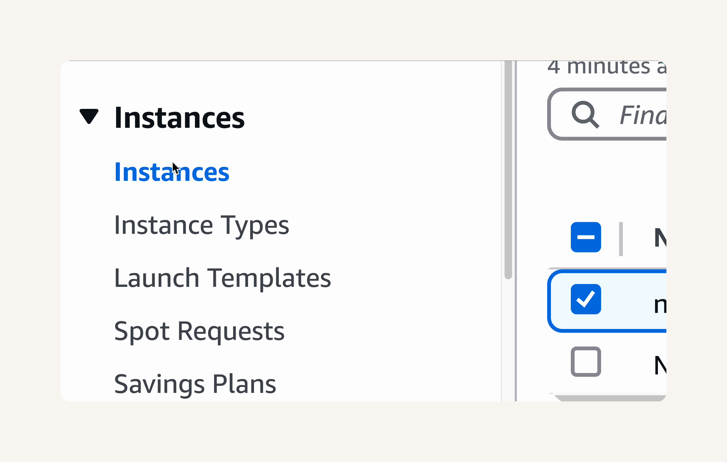Toggle the select-all header checkbox
The width and height of the screenshot is (727, 462).
(x=586, y=237)
